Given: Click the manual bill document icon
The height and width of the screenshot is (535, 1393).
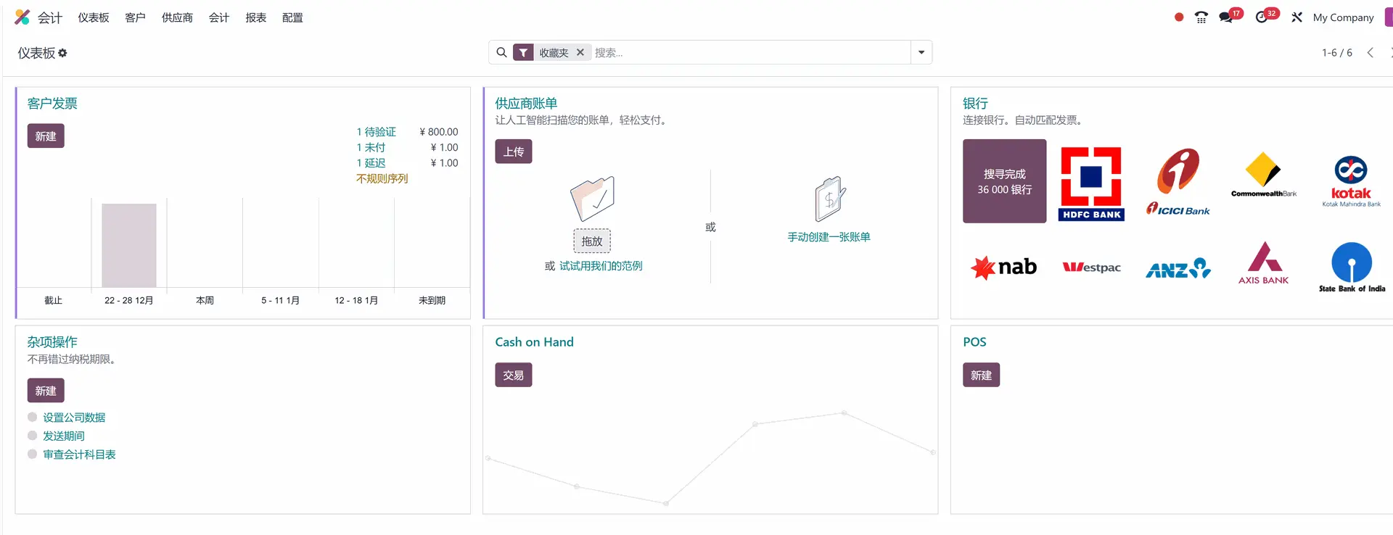Looking at the screenshot, I should tap(829, 199).
